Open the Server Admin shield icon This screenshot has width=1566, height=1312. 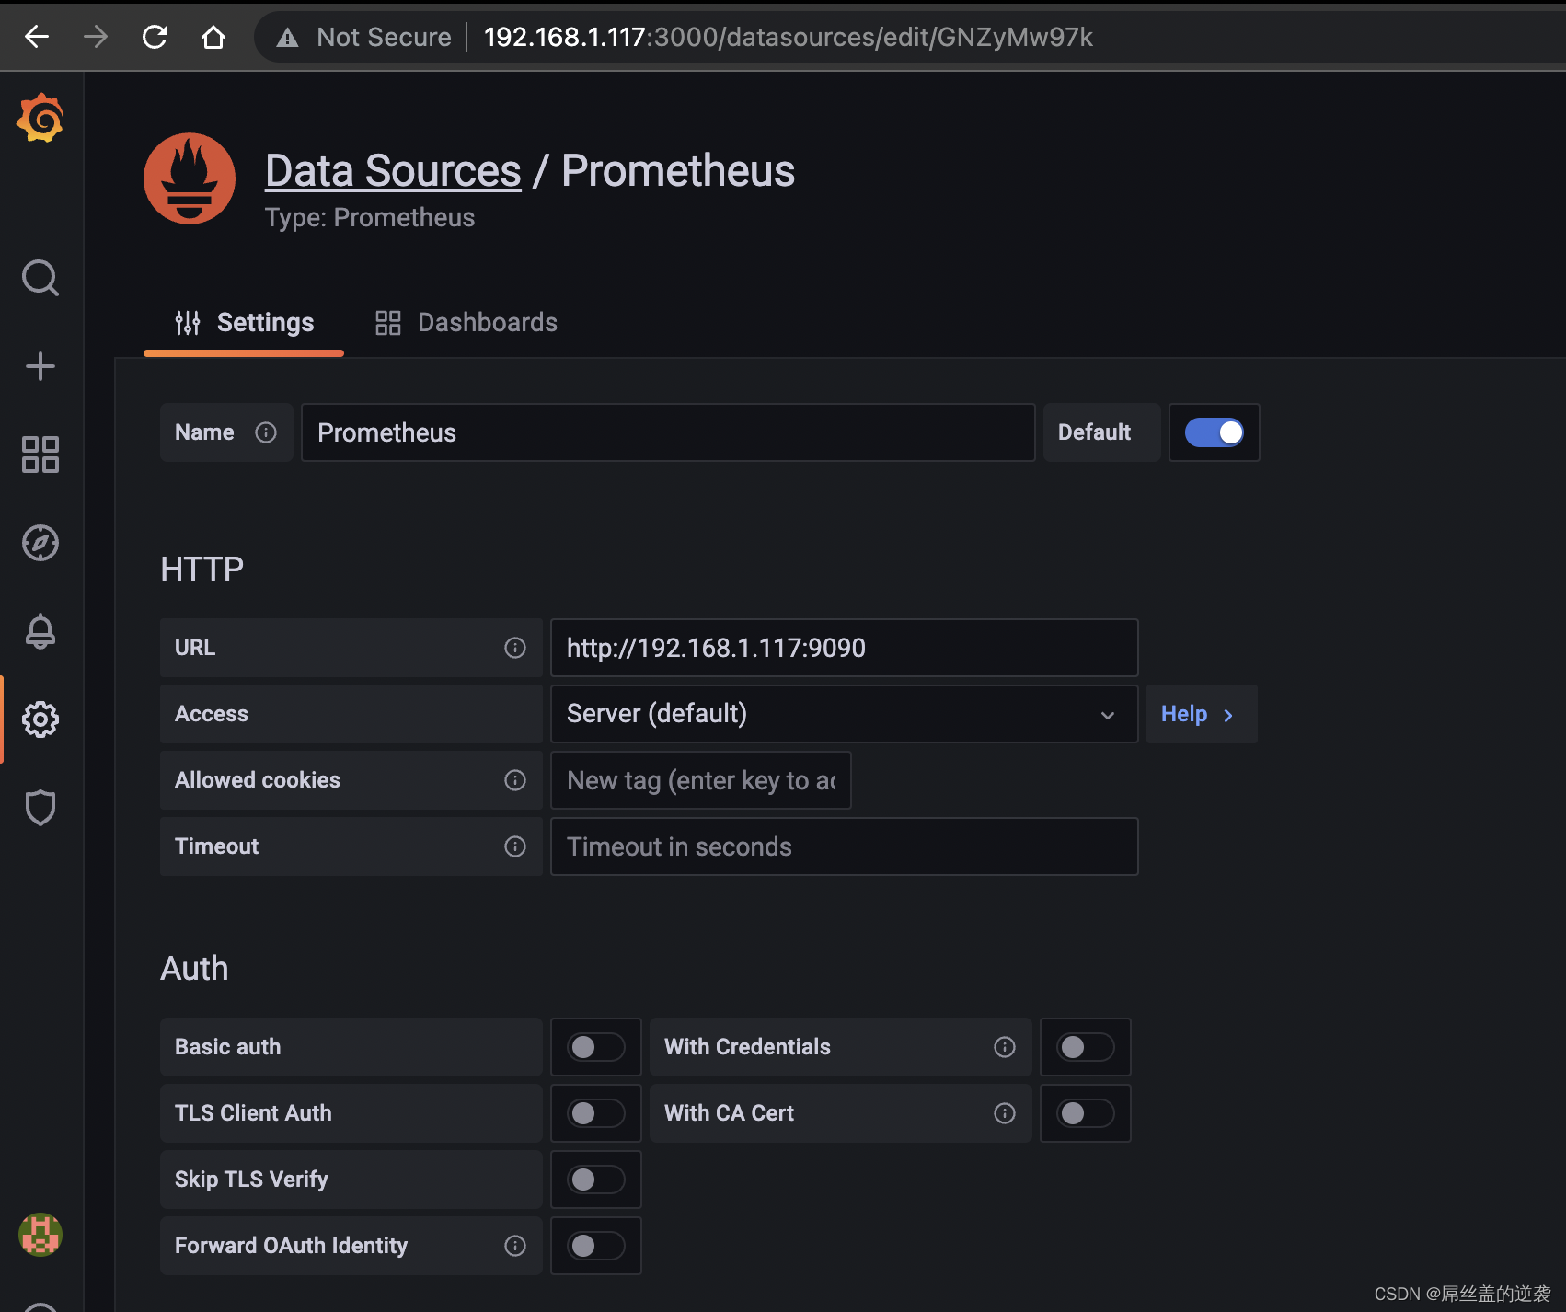coord(40,808)
